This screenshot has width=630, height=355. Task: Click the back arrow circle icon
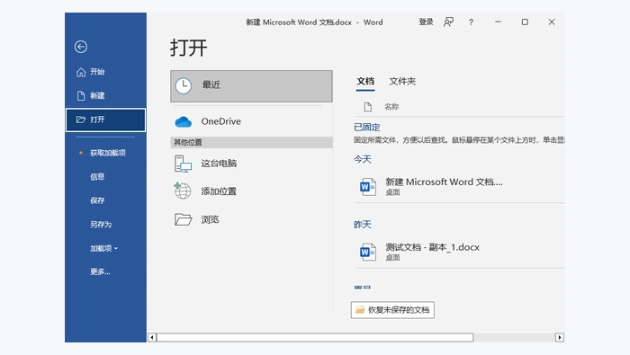tap(81, 47)
